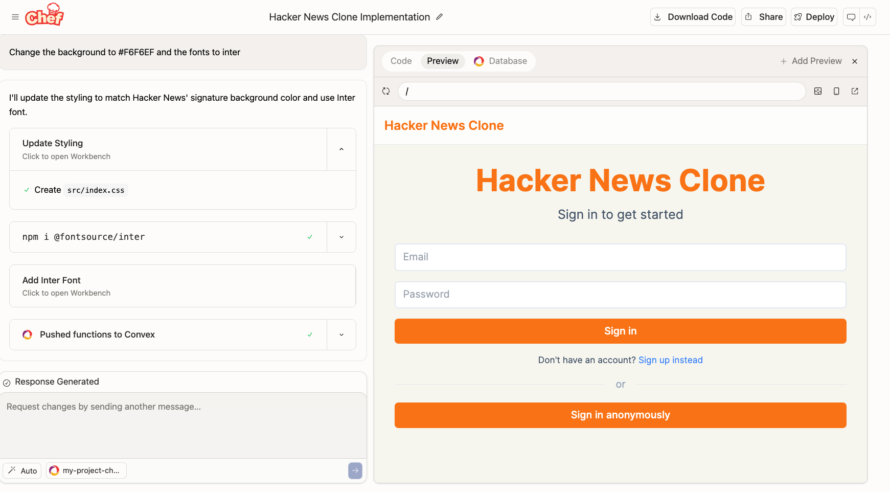Reload the preview with refresh icon
This screenshot has height=492, width=890.
(386, 91)
